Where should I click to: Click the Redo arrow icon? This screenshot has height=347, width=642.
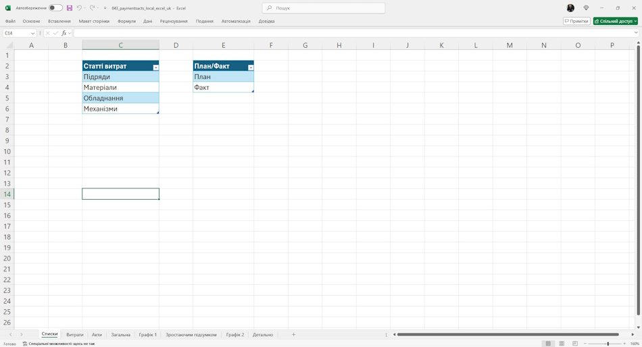point(92,8)
